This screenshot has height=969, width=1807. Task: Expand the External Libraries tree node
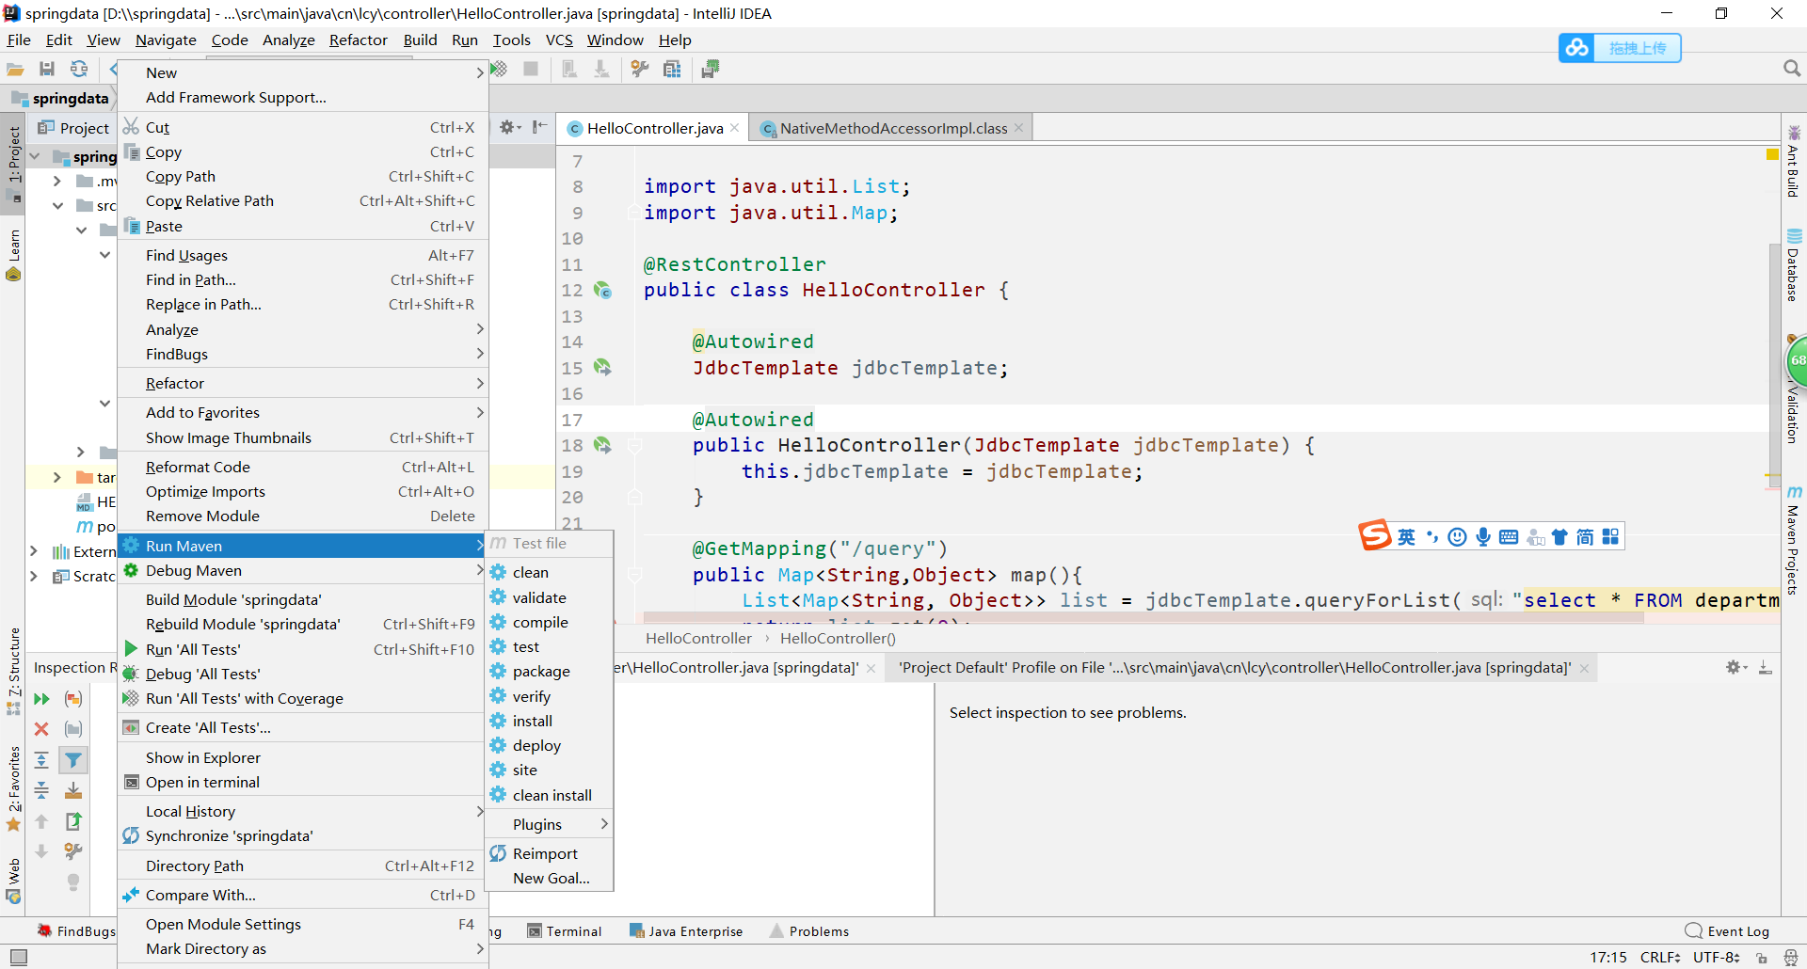pyautogui.click(x=34, y=551)
